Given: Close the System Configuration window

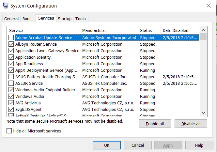Looking at the screenshot, I should 209,6.
